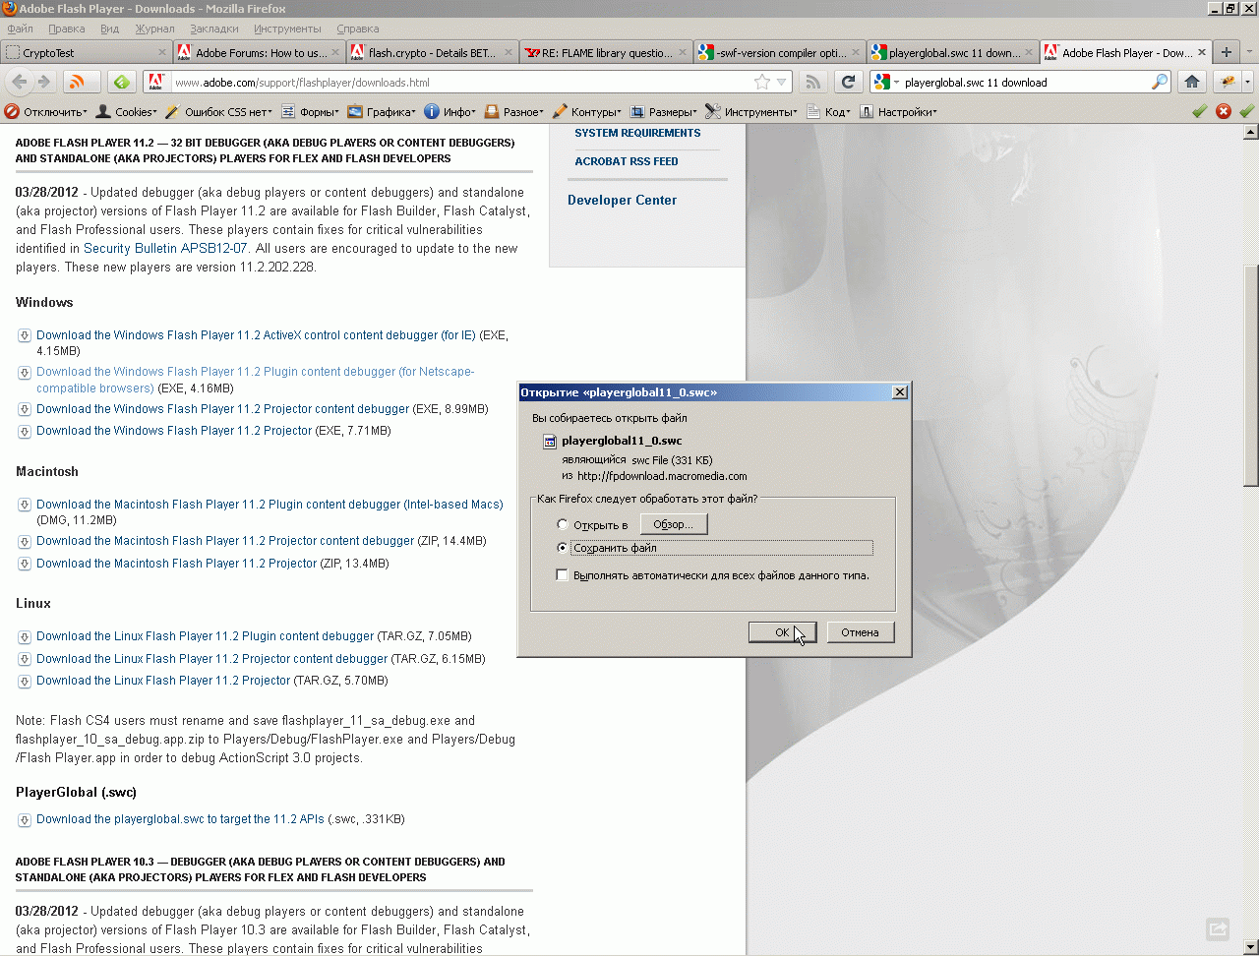Select the 'Открыть в' radio option

(563, 524)
